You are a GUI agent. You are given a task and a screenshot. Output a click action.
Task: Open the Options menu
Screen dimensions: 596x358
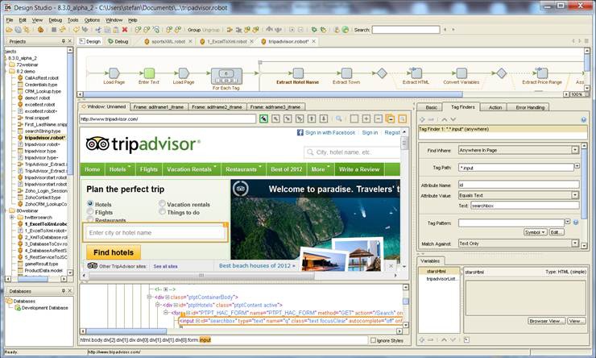[92, 20]
